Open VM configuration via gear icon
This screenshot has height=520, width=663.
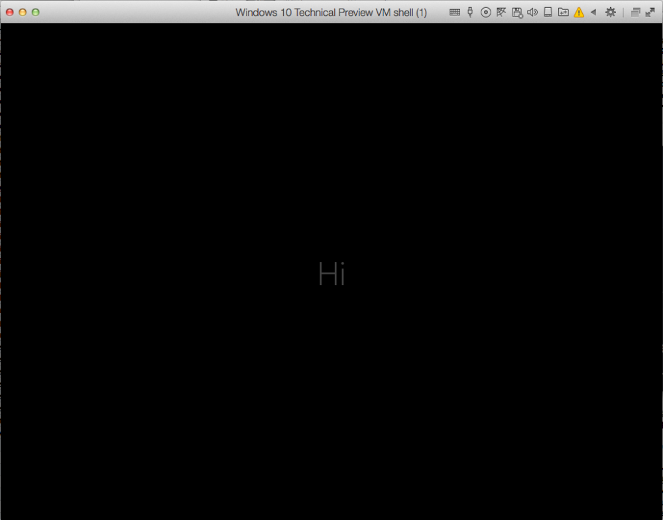pos(611,12)
